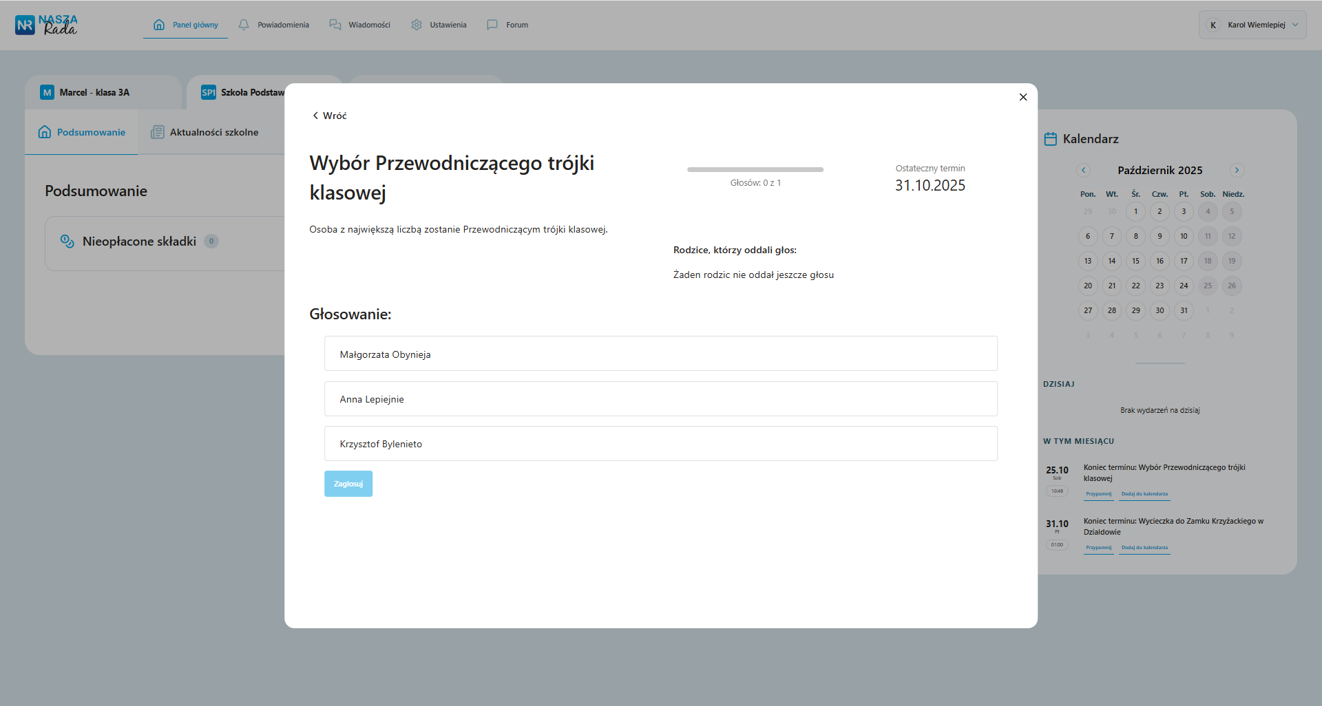1322x706 pixels.
Task: Select day 24 in the calendar
Action: [1184, 286]
